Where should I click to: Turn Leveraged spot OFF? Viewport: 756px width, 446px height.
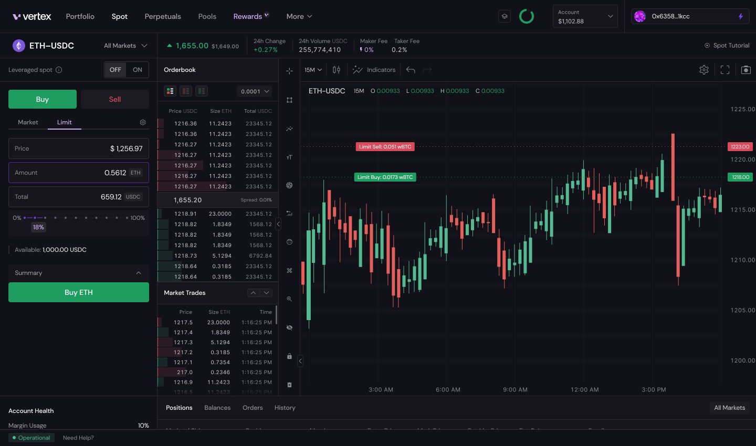tap(115, 70)
